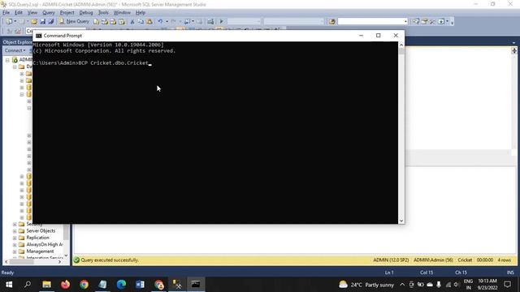Click the Cut scissors icon

(132, 22)
